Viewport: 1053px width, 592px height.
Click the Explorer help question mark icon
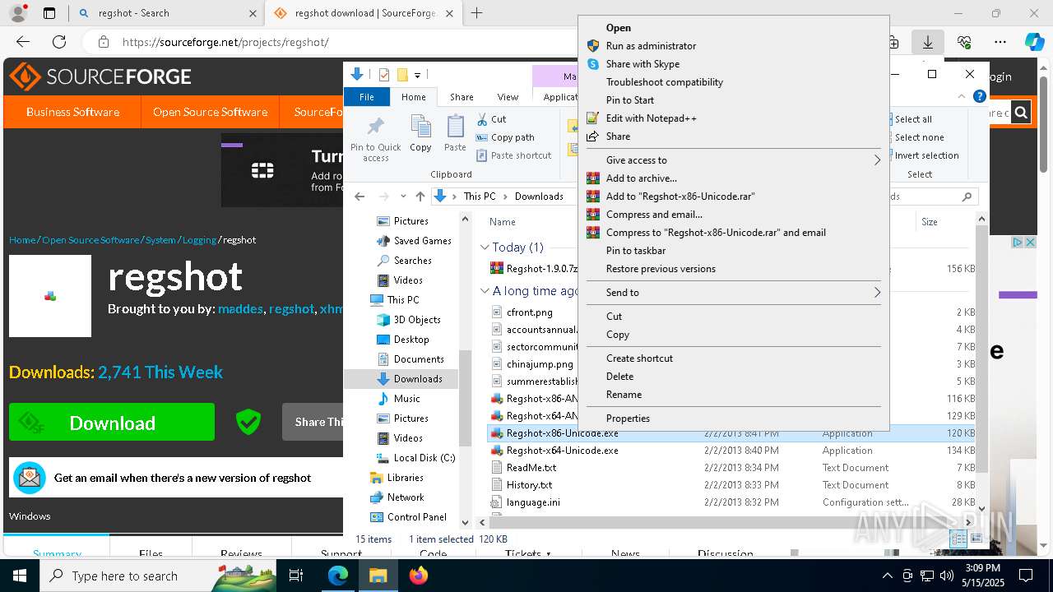[979, 96]
